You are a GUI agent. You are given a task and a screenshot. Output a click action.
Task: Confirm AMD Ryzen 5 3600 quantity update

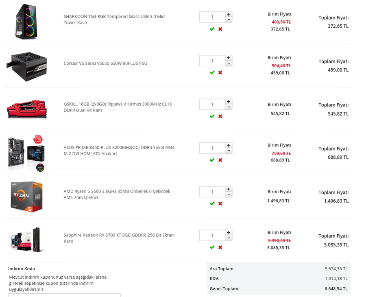tap(212, 203)
